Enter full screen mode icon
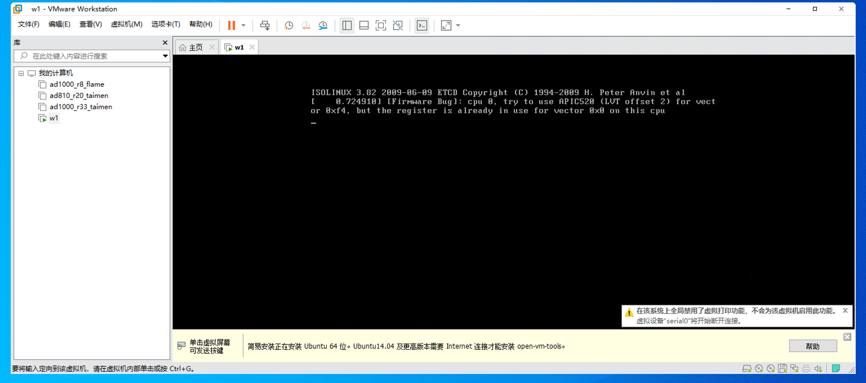Image resolution: width=866 pixels, height=383 pixels. click(381, 26)
